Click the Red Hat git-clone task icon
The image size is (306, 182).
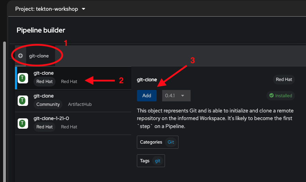coord(23,78)
